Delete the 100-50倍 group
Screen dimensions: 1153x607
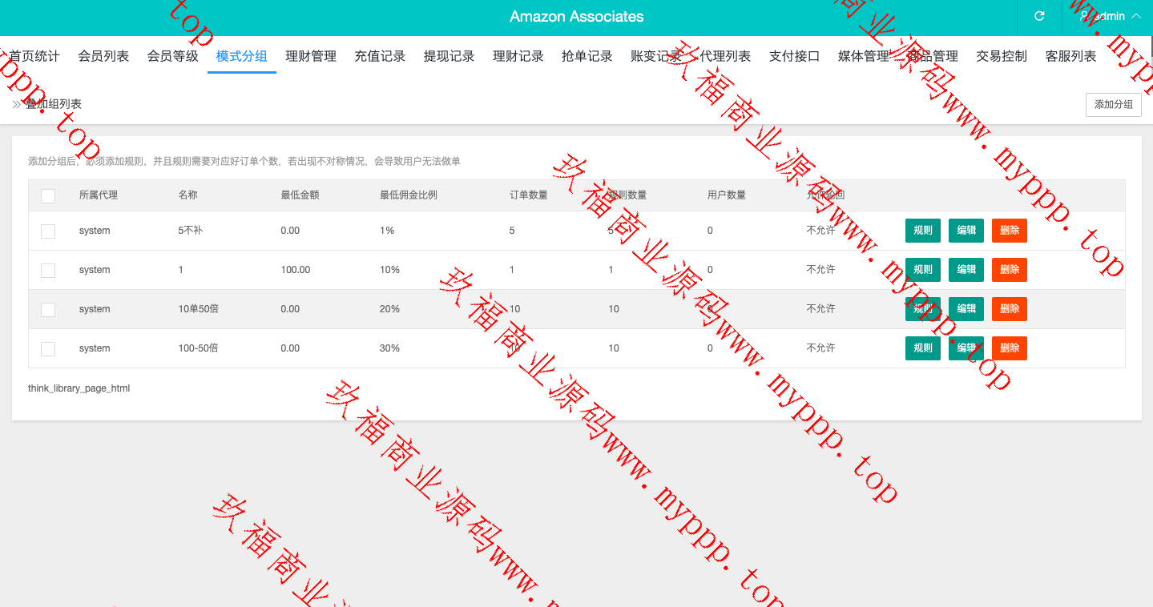(x=1010, y=348)
